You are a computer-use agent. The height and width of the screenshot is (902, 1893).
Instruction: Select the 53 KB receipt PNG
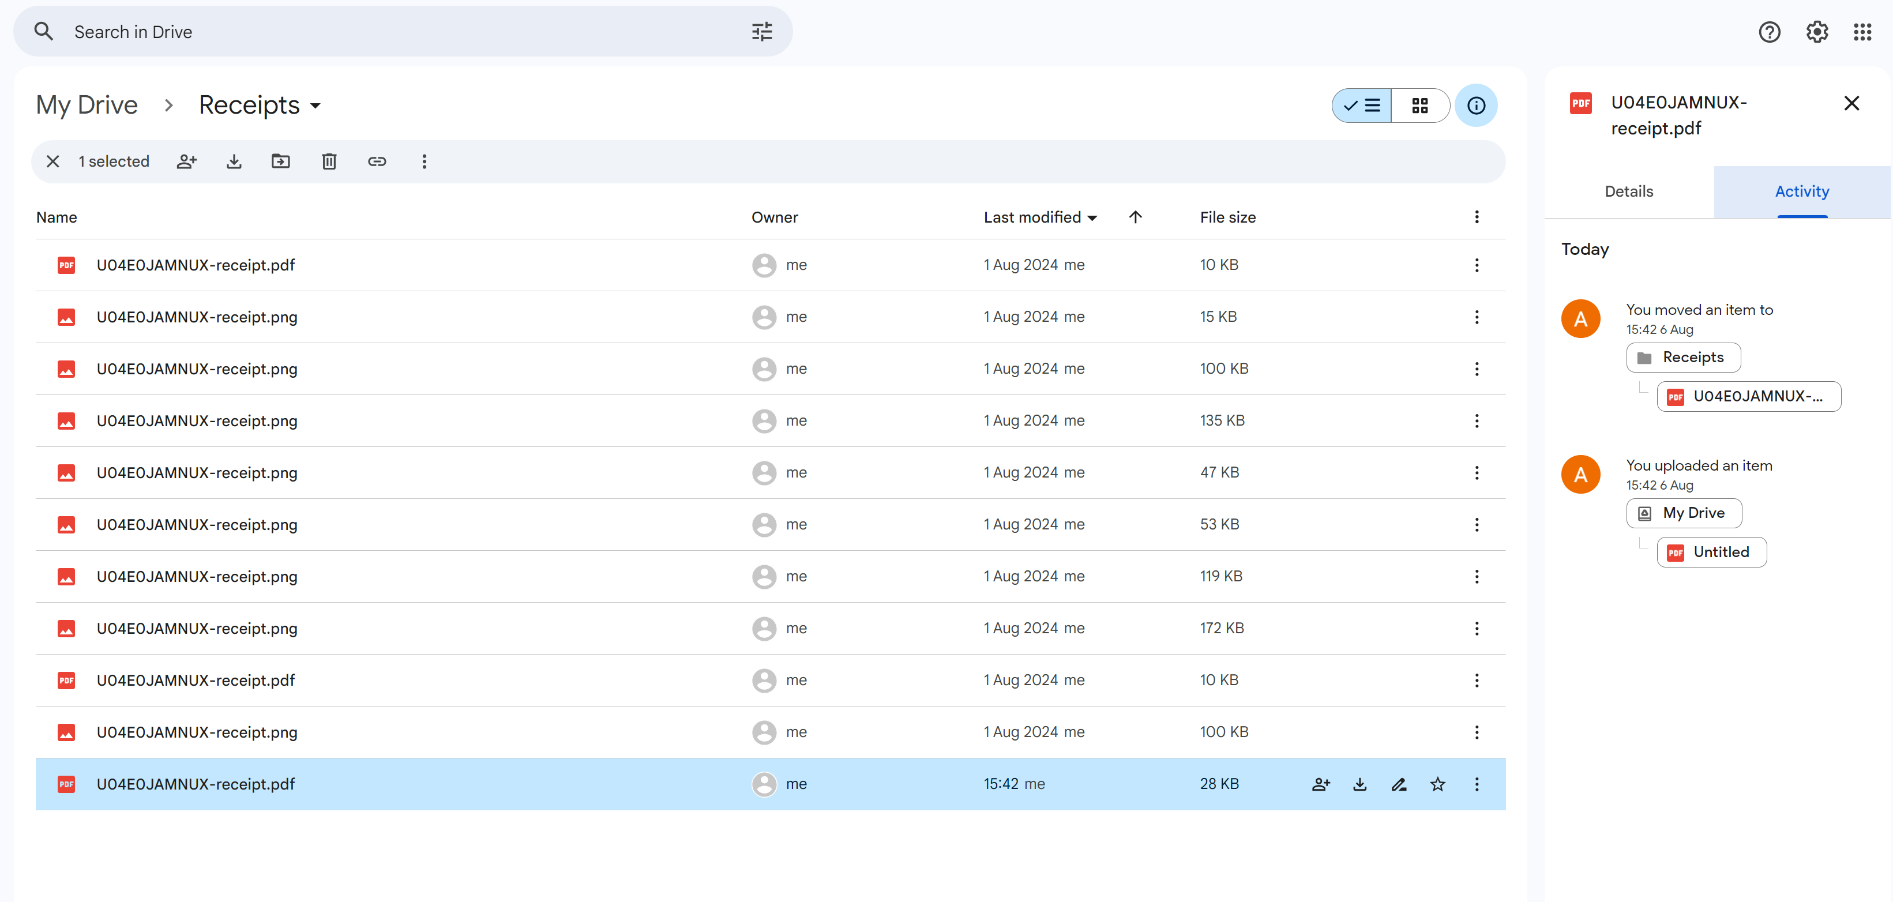(x=770, y=525)
